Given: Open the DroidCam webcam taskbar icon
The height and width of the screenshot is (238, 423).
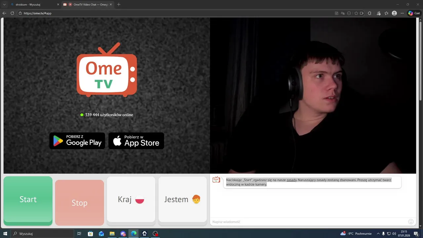Looking at the screenshot, I should (x=144, y=234).
